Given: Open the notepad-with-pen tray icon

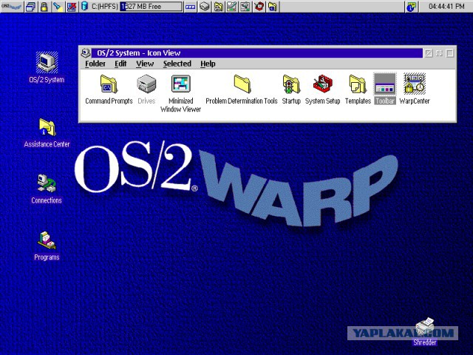Looking at the screenshot, I should click(231, 7).
